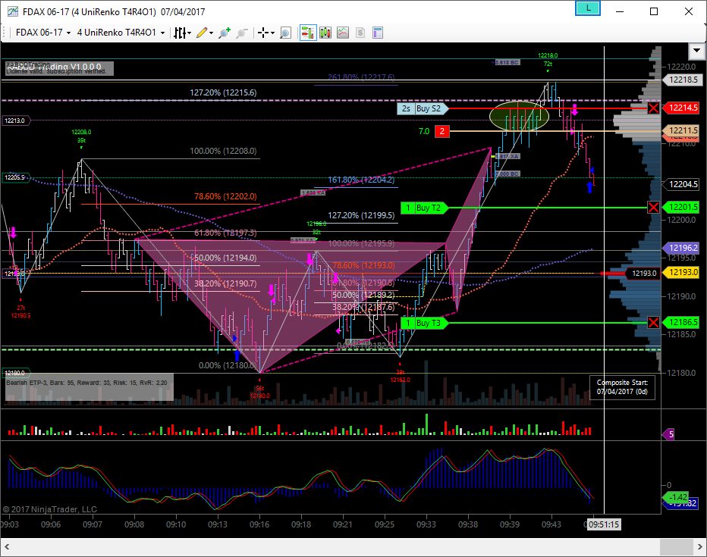
Task: Click the 50.00% (12194.0) Fibonacci label
Action: (225, 258)
